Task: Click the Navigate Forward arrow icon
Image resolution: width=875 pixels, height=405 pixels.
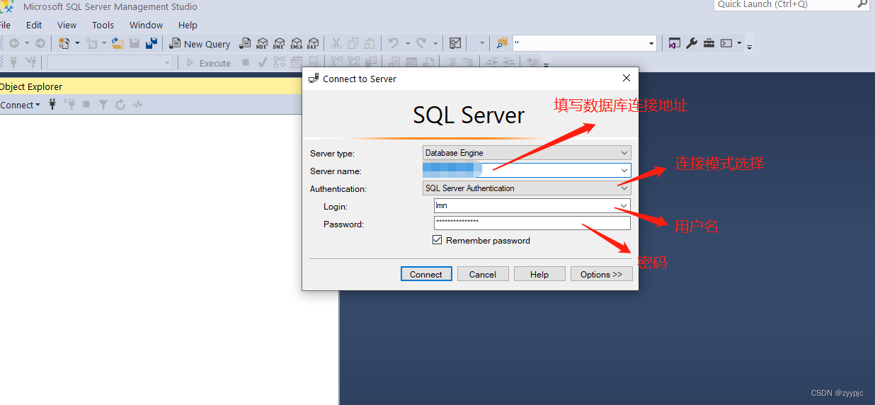Action: (x=40, y=43)
